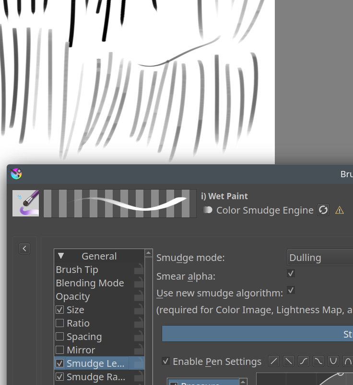Viewport: 353px width, 385px height.
Task: Toggle the Size option checkbox
Action: (x=60, y=310)
